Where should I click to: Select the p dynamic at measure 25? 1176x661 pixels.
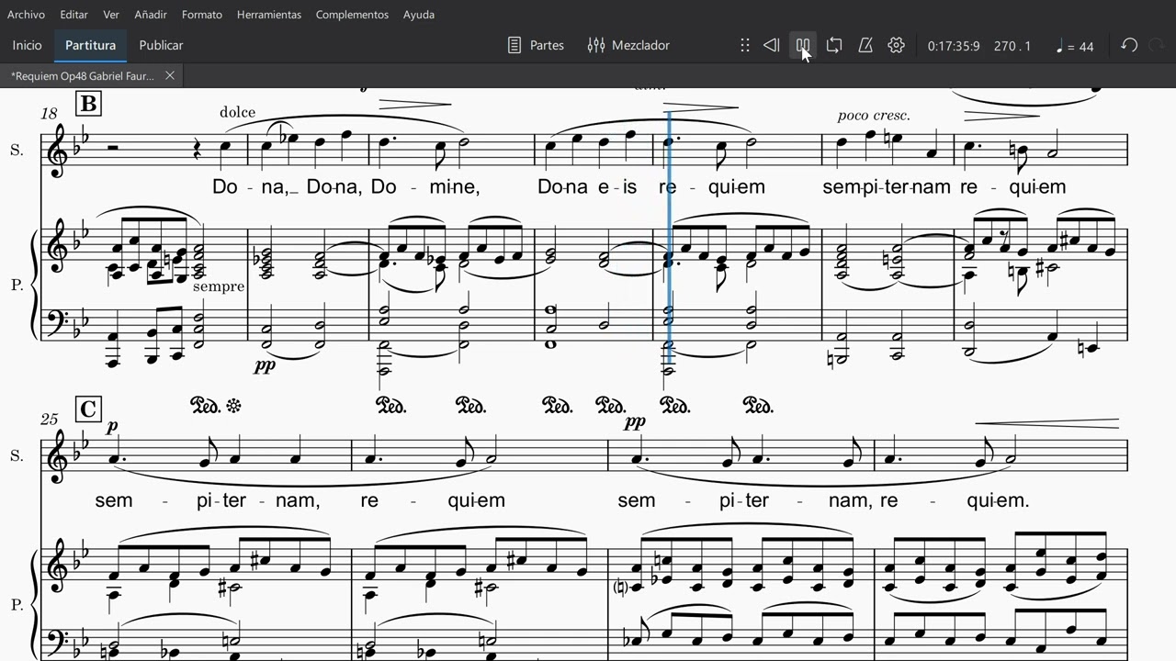(x=112, y=426)
